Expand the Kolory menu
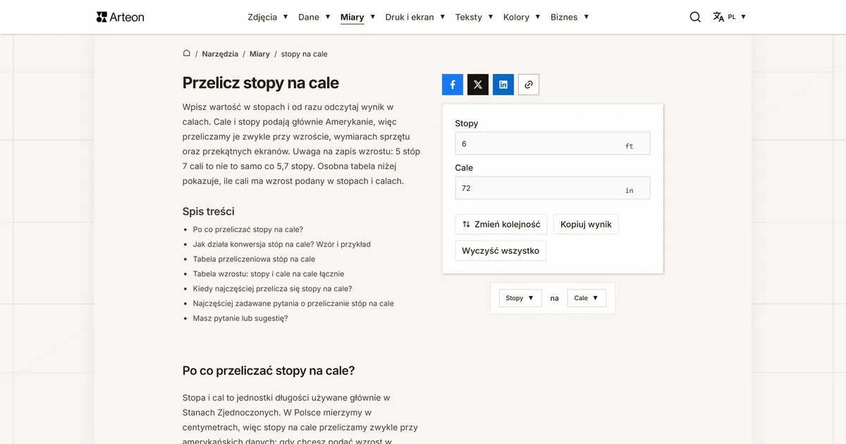This screenshot has height=444, width=846. click(522, 17)
